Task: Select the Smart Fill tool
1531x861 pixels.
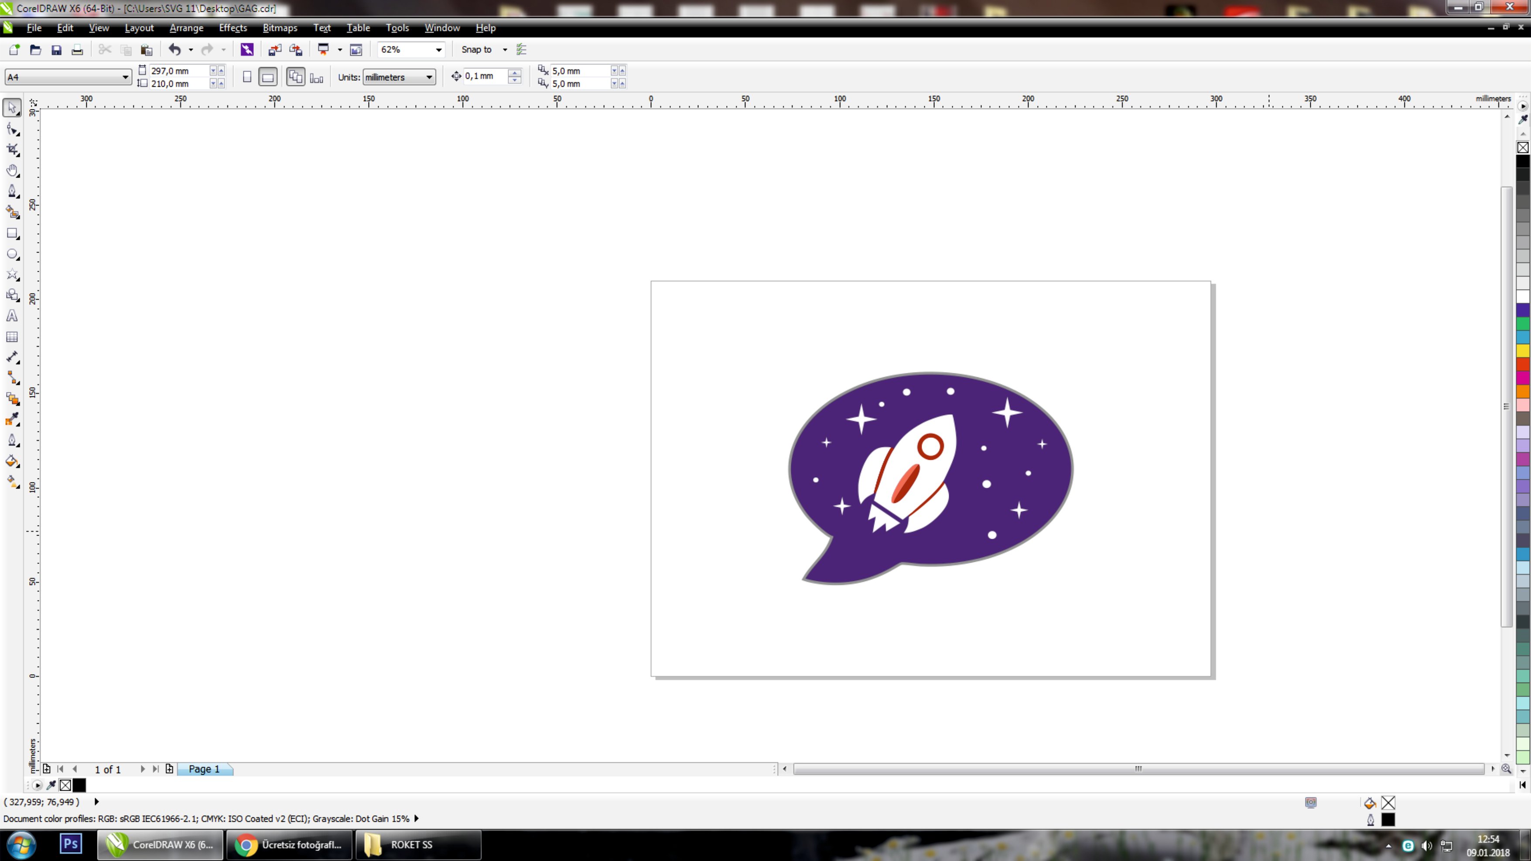Action: pos(12,212)
